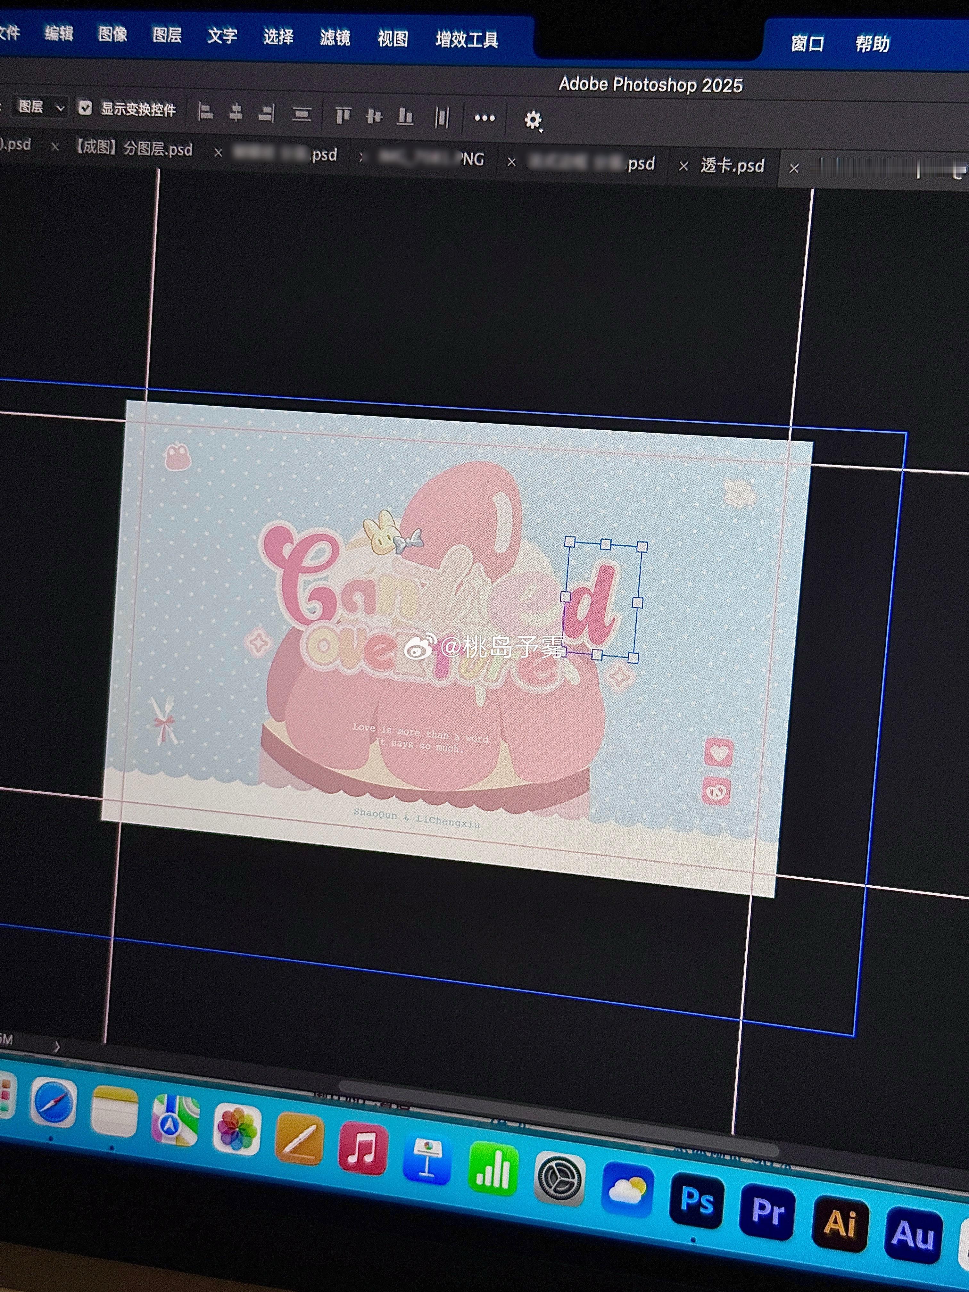Screen dimensions: 969x1292
Task: Open the 选择 menu
Action: (x=278, y=37)
